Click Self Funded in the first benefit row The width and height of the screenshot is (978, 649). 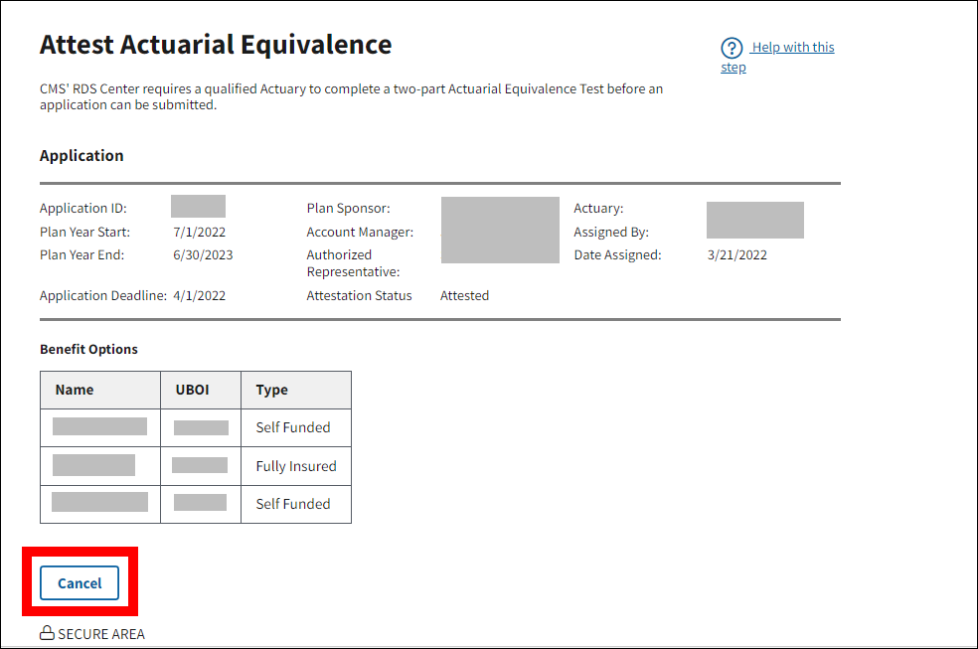point(292,427)
